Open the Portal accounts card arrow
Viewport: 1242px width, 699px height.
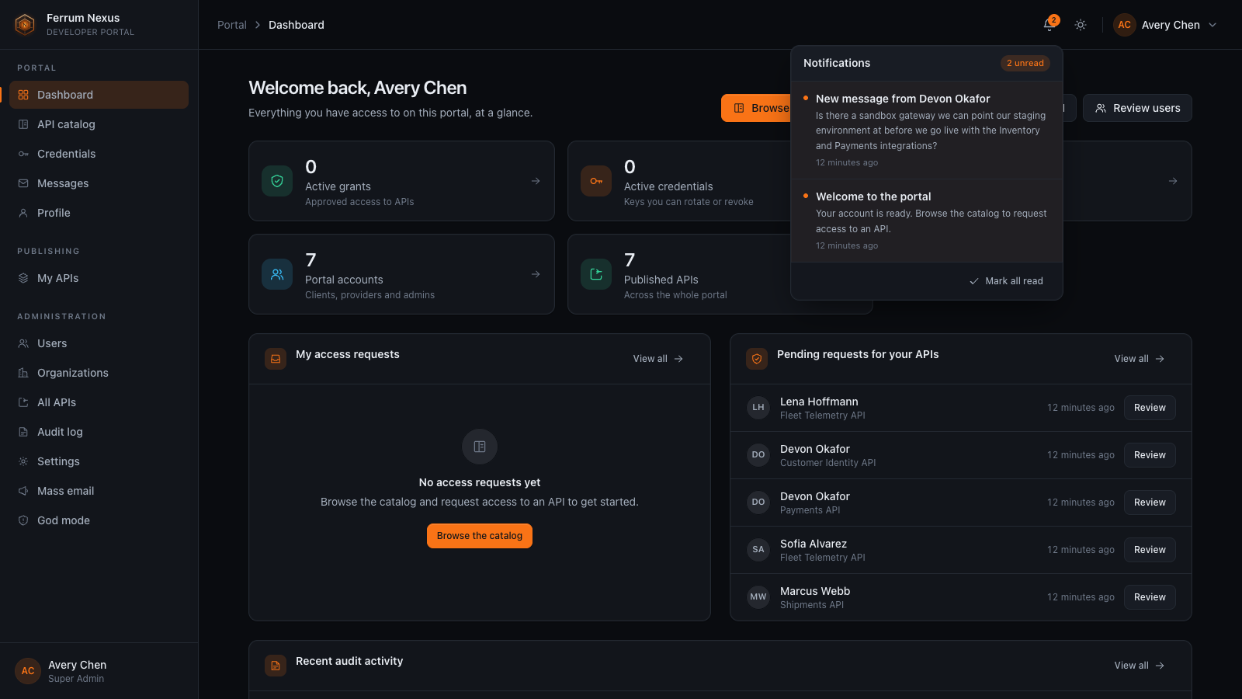(x=536, y=274)
